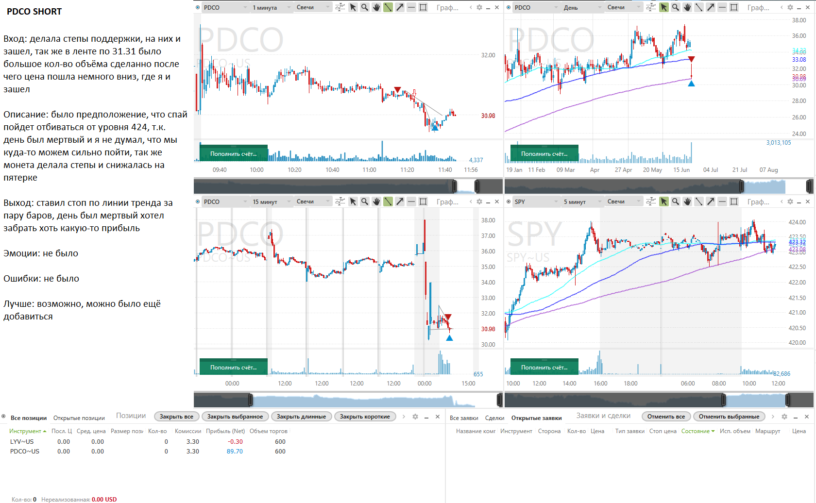Viewport: 816px width, 503px height.
Task: Click the Закрыть выбранное button
Action: 235,417
